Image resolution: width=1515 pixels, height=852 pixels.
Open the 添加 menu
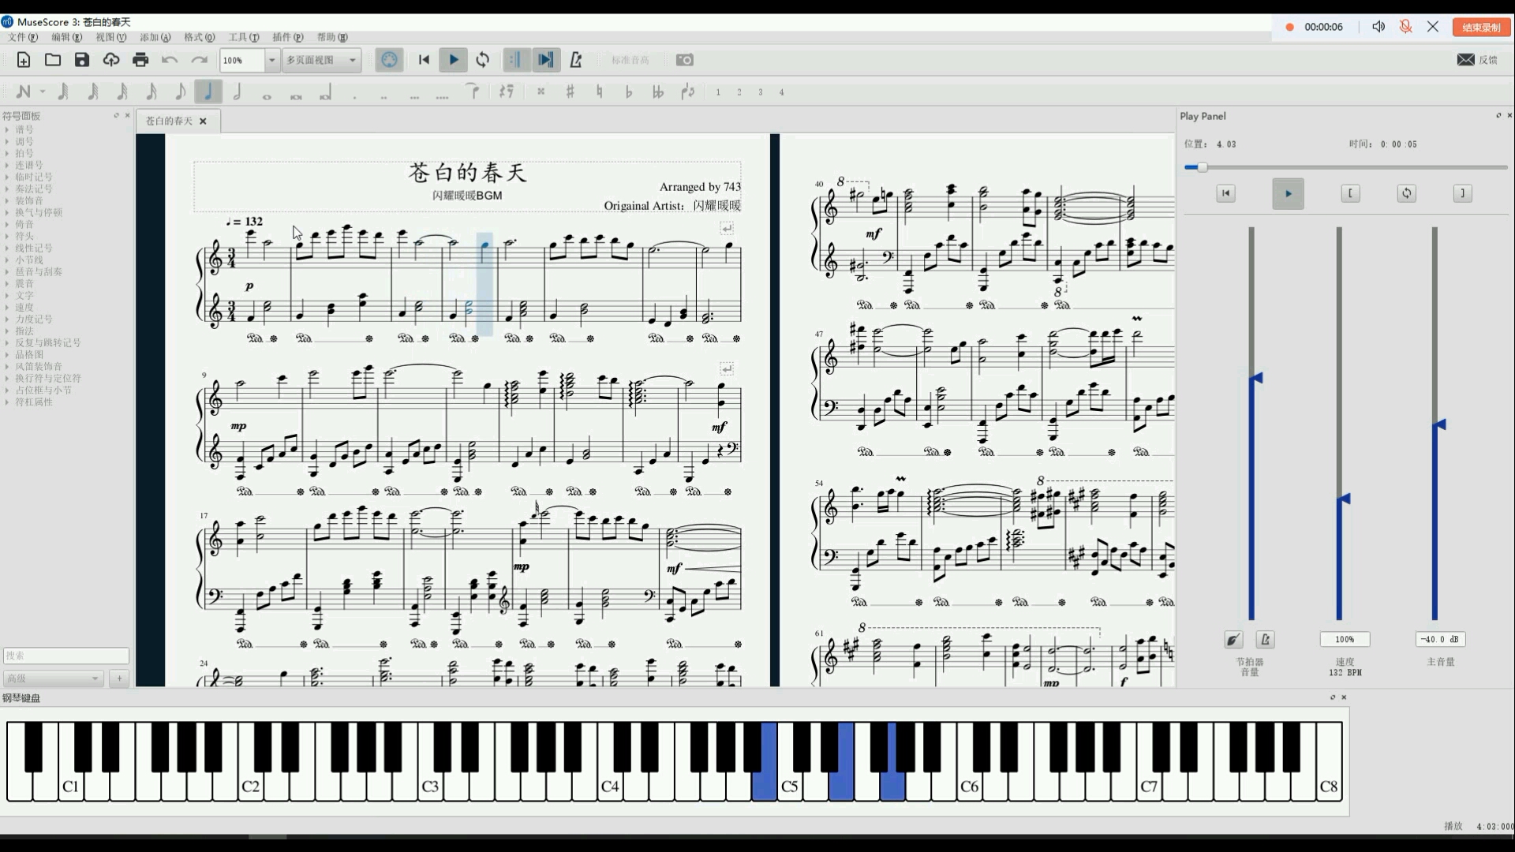[155, 37]
